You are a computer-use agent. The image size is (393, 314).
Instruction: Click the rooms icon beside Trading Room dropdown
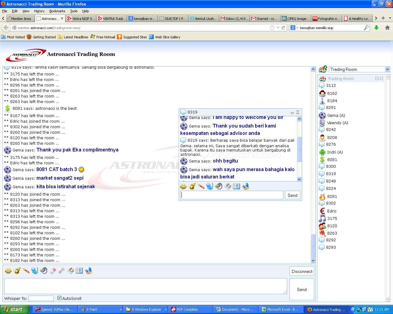tap(323, 69)
